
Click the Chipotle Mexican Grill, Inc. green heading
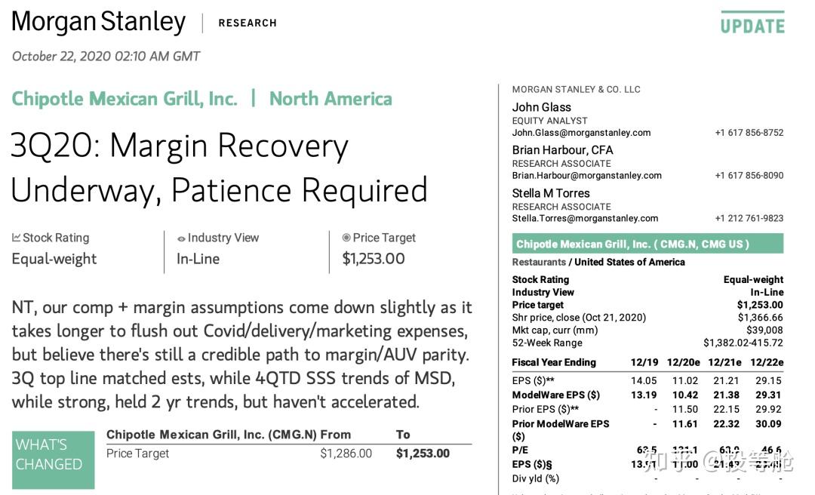point(125,99)
